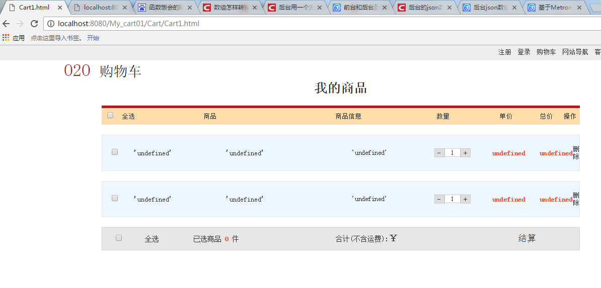This screenshot has height=288, width=601.
Task: Click the 我的商品 heading
Action: (341, 88)
